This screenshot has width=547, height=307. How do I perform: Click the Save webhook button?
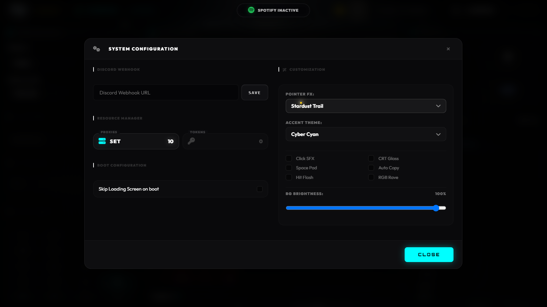pos(254,92)
